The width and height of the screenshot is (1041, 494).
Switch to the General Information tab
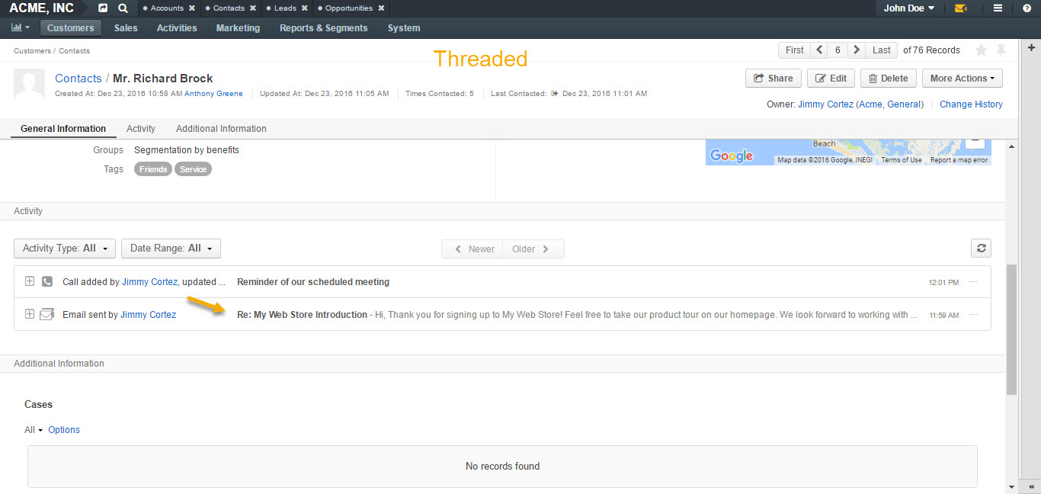[63, 129]
